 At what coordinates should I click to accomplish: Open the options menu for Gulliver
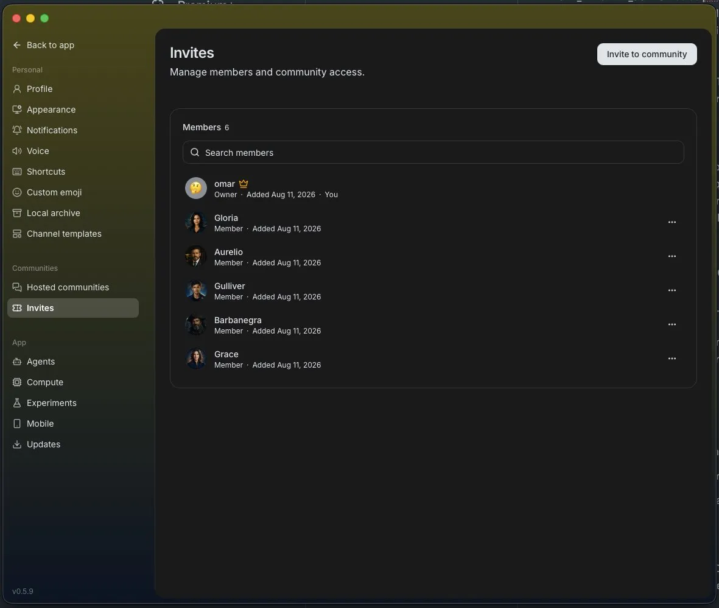672,290
